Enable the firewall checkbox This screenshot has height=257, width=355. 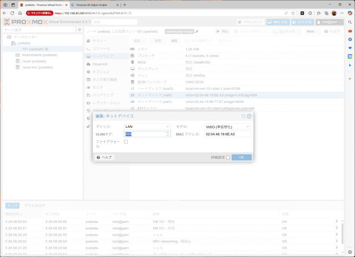point(126,142)
